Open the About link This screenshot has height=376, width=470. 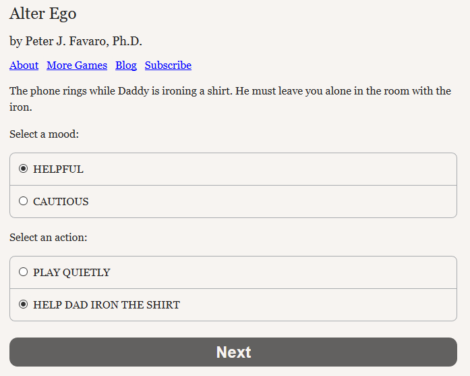pyautogui.click(x=24, y=65)
